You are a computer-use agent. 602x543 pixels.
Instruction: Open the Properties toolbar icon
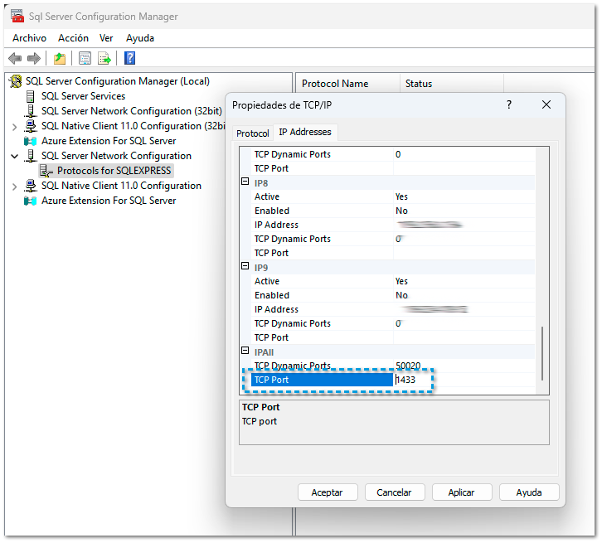tap(85, 58)
